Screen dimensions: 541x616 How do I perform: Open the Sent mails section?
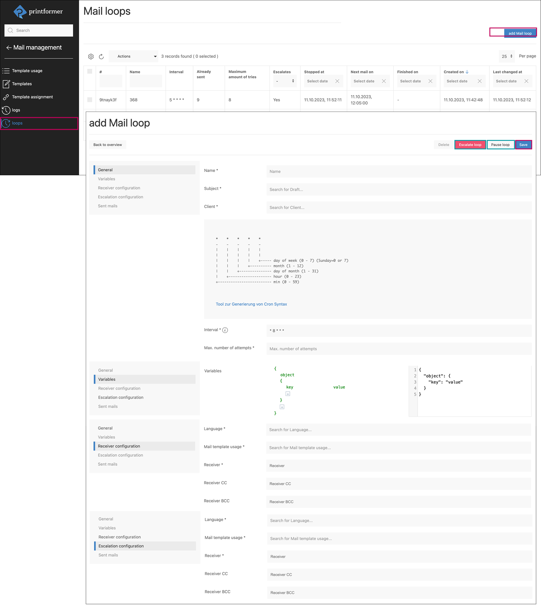107,205
